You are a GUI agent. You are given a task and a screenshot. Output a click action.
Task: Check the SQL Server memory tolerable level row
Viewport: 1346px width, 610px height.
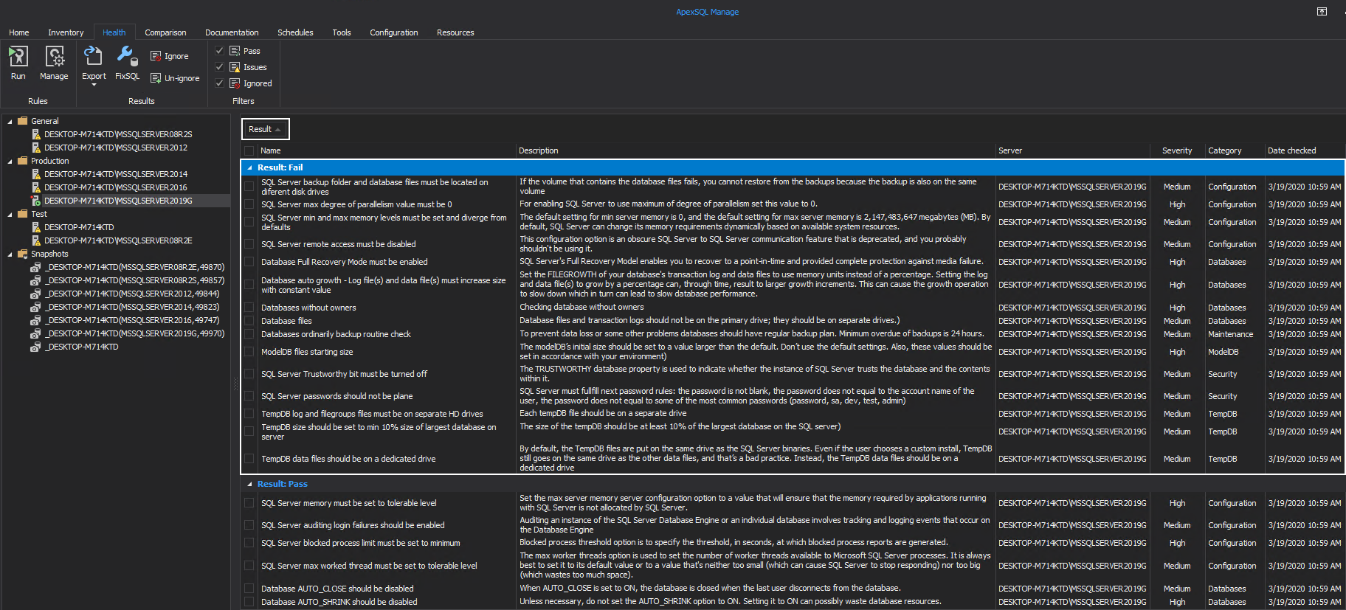click(x=249, y=503)
